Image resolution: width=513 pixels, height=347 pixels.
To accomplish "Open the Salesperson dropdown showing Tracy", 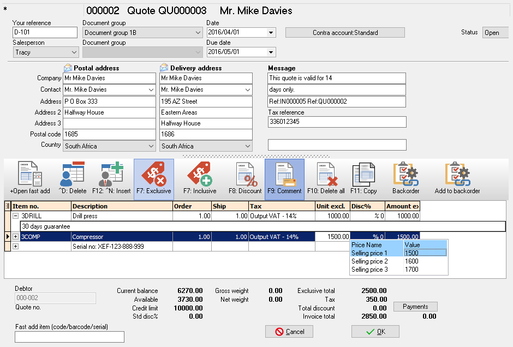I will coord(74,52).
